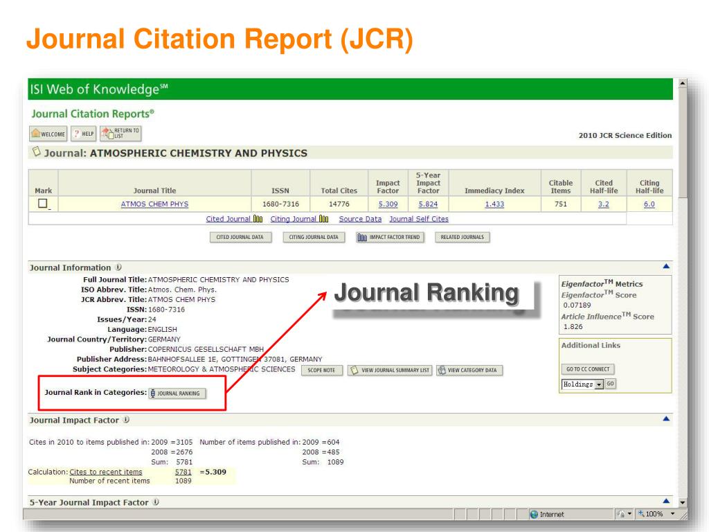
Task: Click 5-Year Journal Impact Factor info icon
Action: click(156, 502)
